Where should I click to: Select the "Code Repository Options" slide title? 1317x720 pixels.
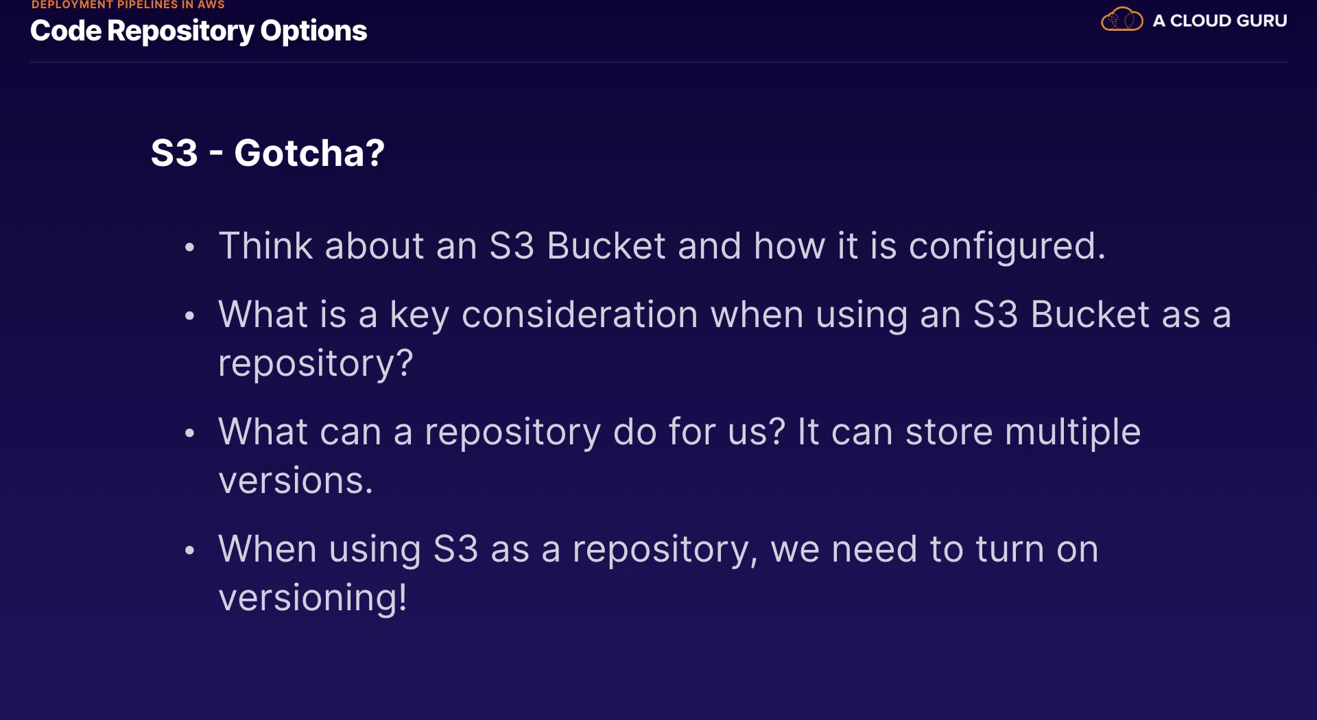point(199,31)
